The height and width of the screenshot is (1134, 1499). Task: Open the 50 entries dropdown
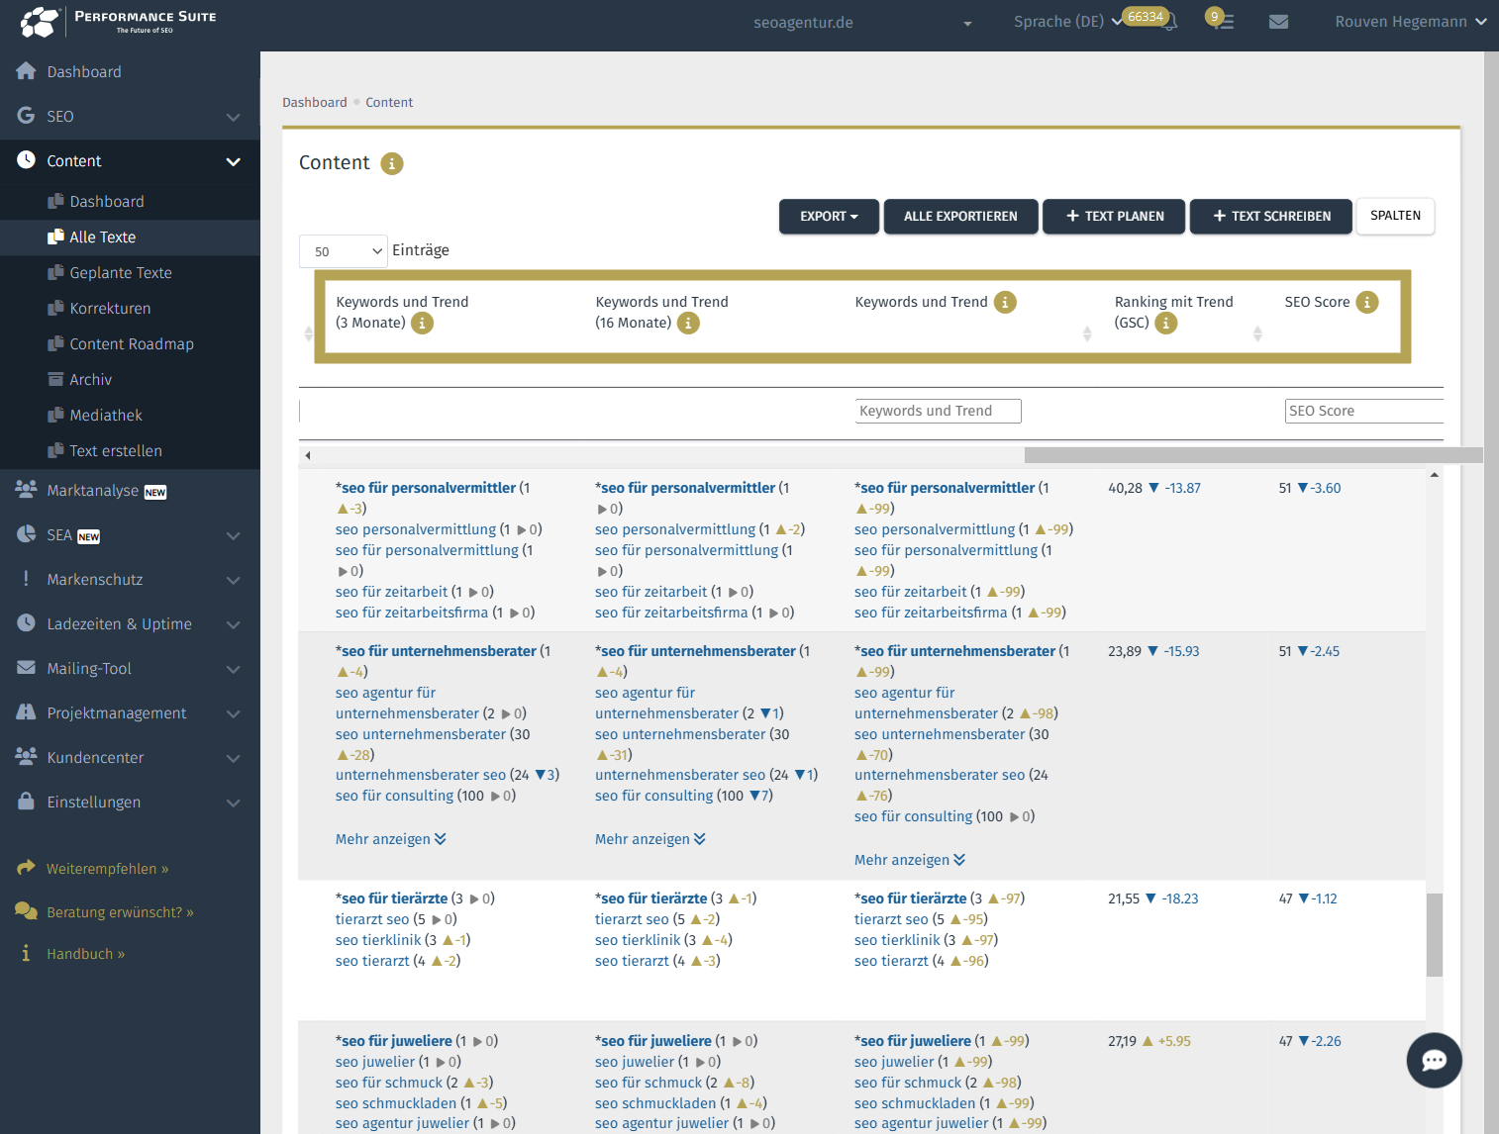pos(343,251)
